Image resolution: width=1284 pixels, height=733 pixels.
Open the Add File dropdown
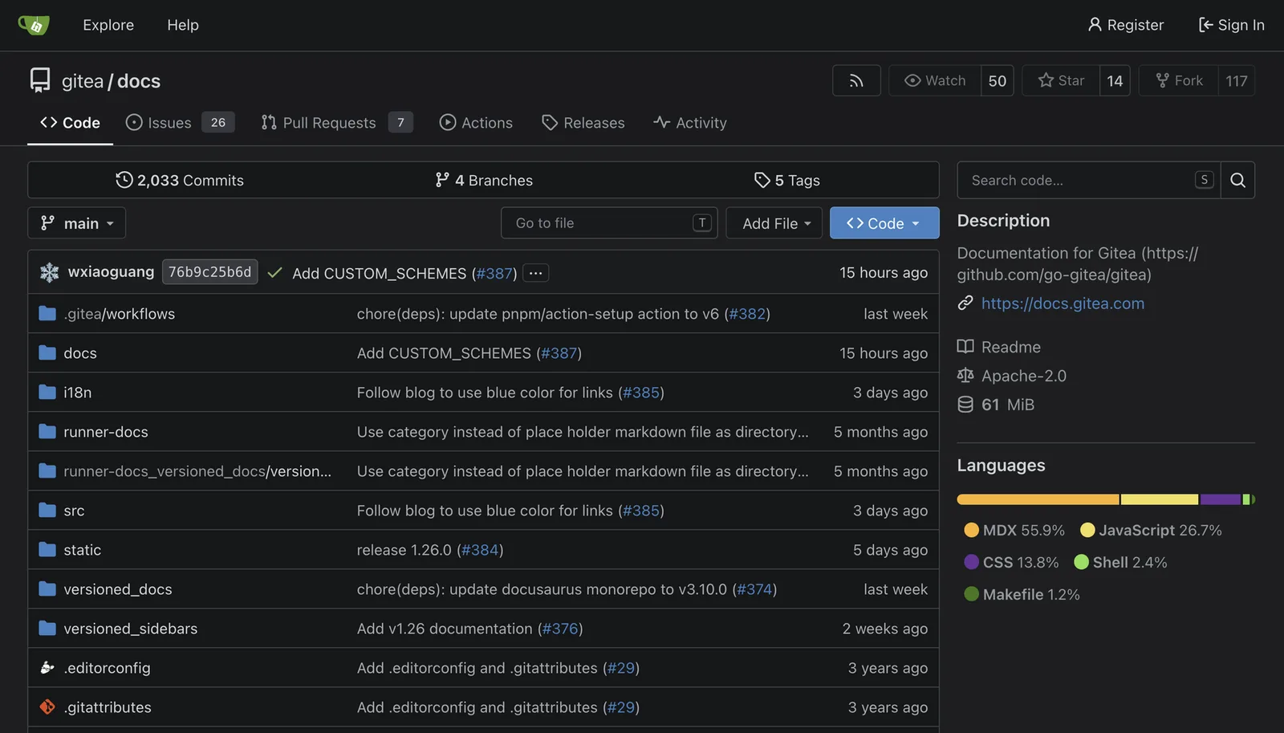pos(774,222)
